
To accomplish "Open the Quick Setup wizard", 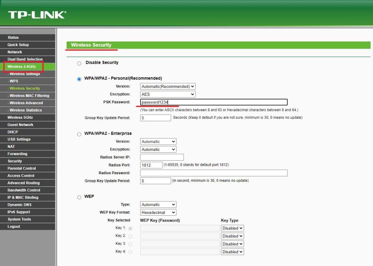I will pyautogui.click(x=19, y=44).
